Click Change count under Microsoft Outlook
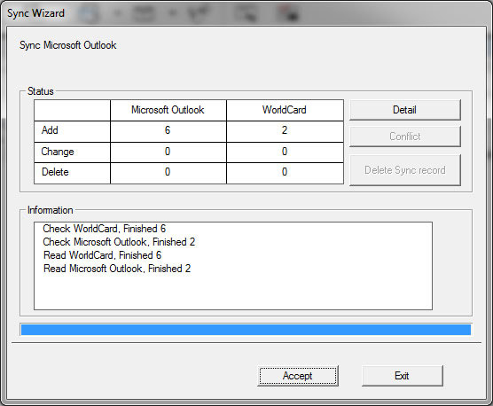 168,152
